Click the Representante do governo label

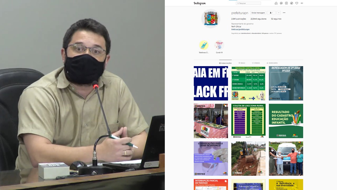click(242, 24)
